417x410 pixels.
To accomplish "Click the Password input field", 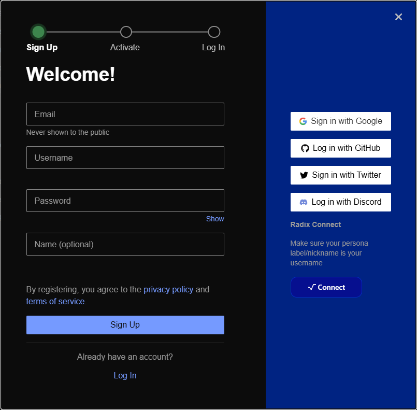I will tap(125, 201).
